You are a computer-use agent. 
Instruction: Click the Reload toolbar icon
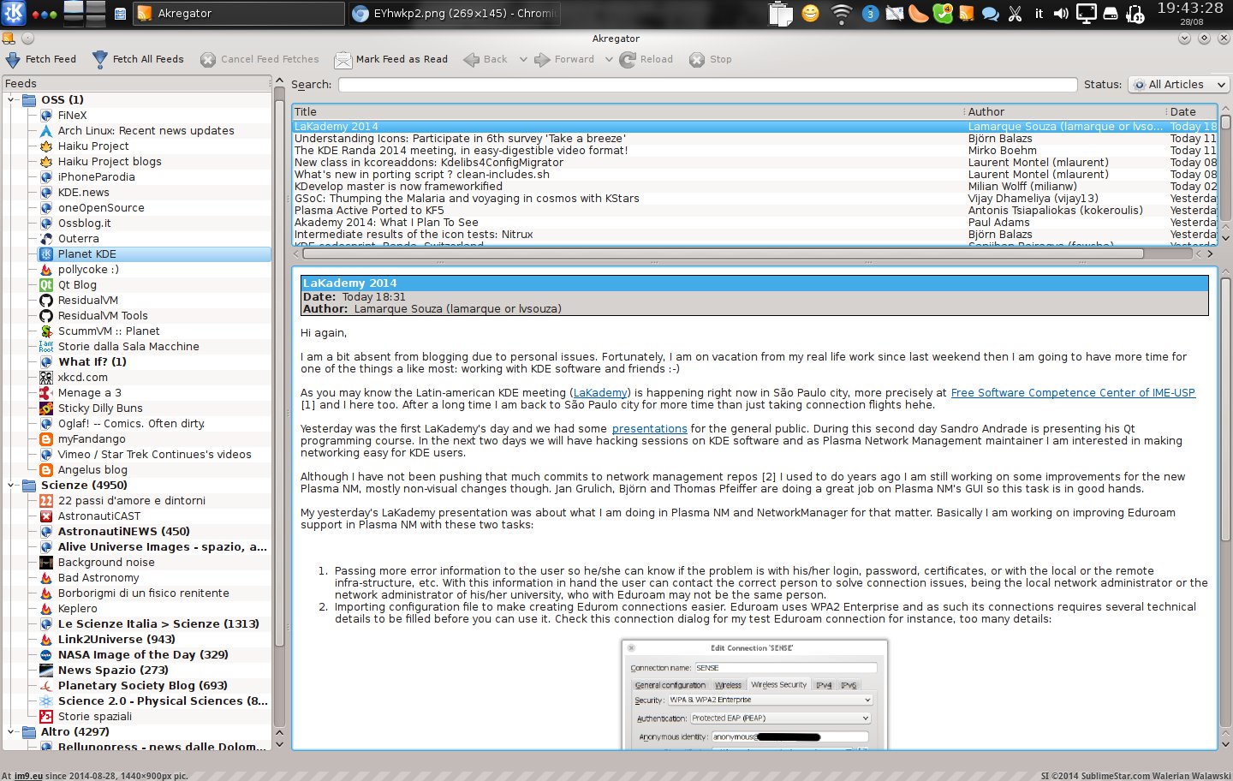pyautogui.click(x=628, y=60)
